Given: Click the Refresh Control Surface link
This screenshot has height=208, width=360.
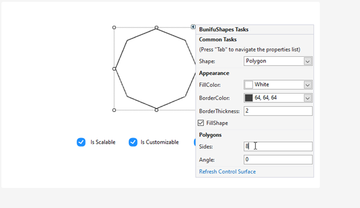Looking at the screenshot, I should click(x=227, y=172).
